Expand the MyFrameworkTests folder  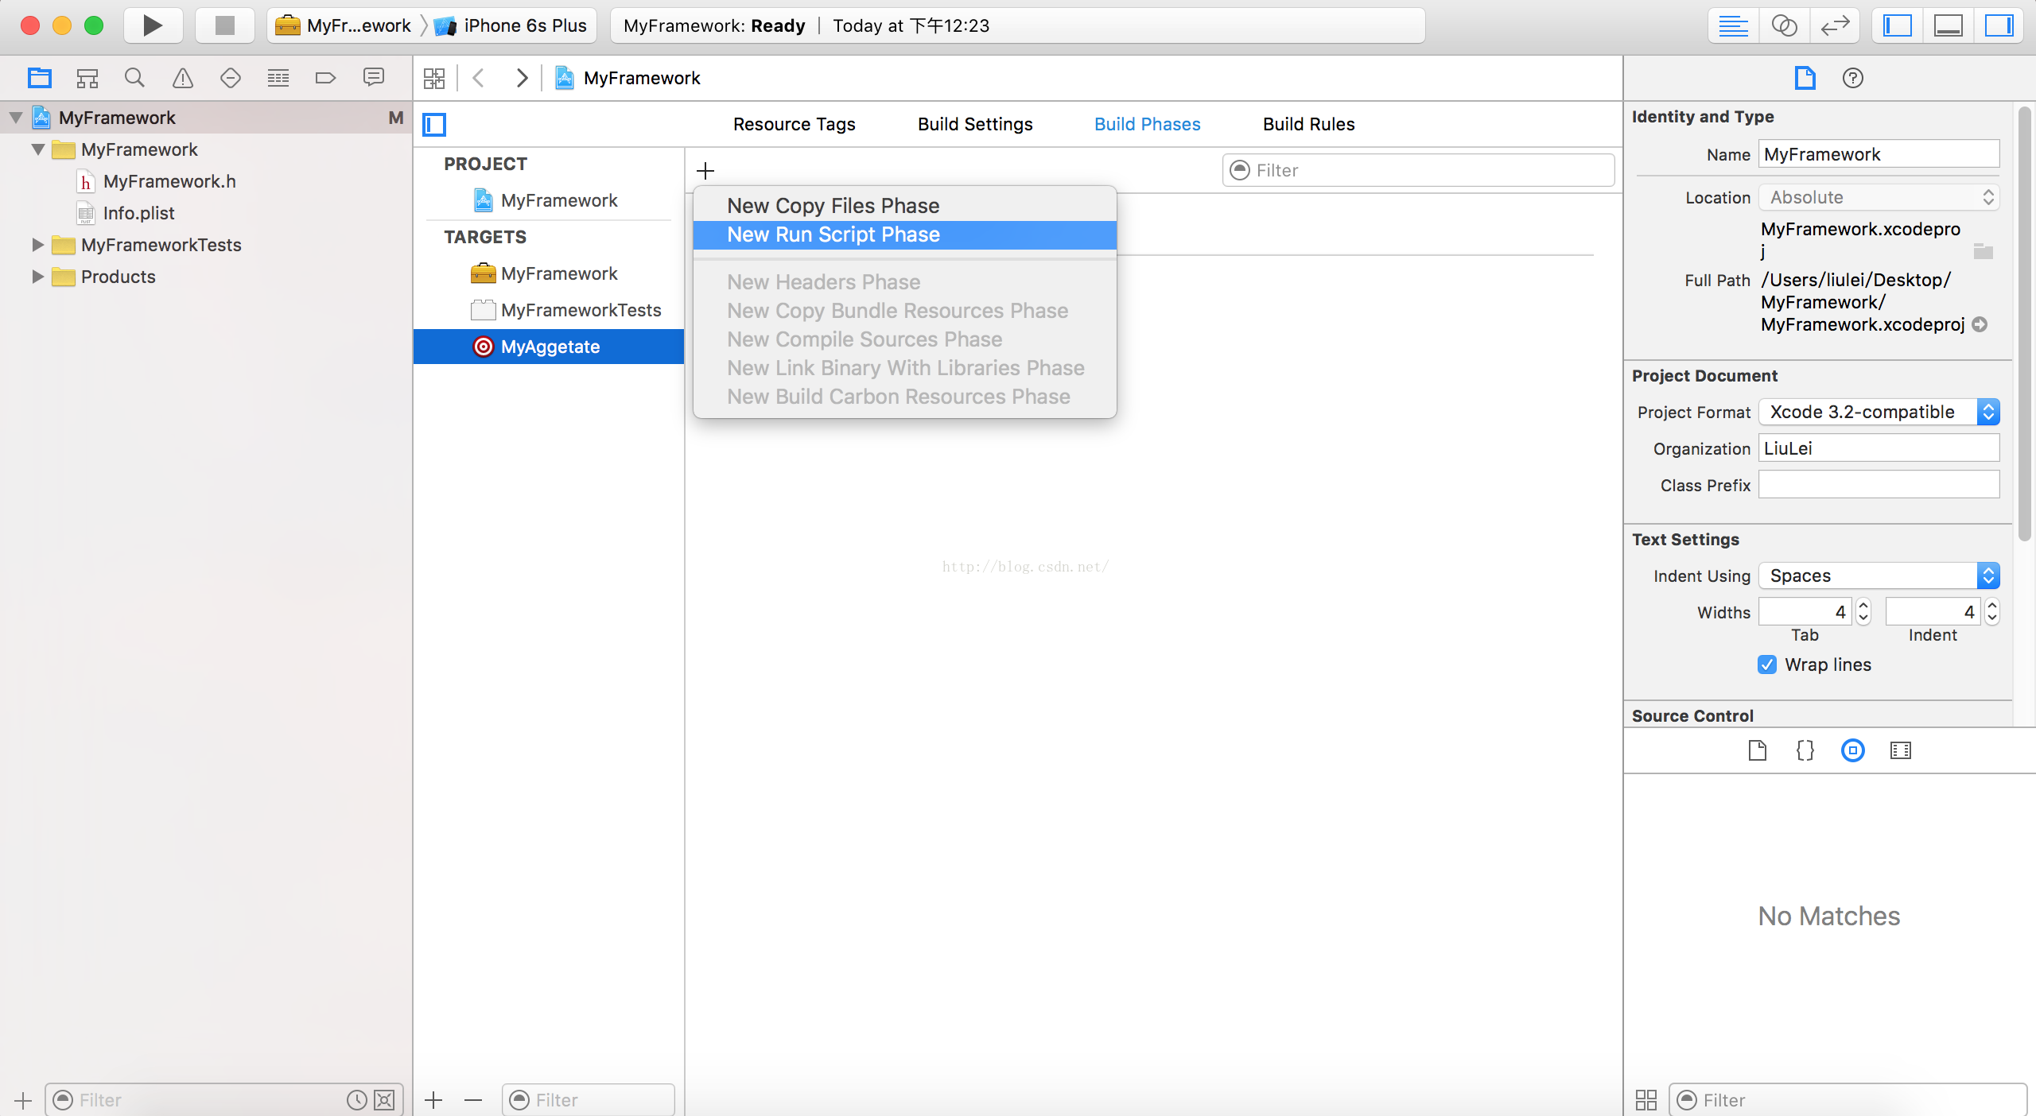pyautogui.click(x=37, y=245)
